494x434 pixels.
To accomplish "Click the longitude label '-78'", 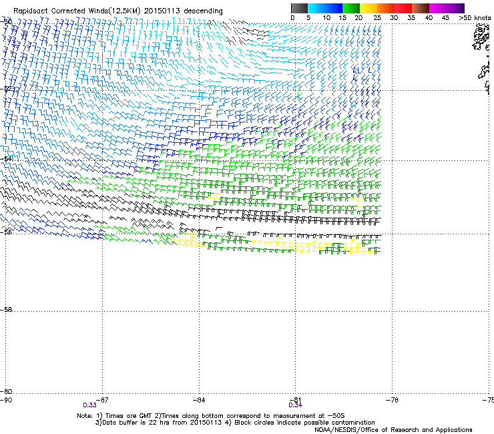I will [x=392, y=400].
